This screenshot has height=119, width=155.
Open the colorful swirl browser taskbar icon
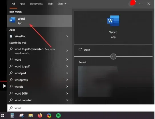pyautogui.click(x=49, y=116)
